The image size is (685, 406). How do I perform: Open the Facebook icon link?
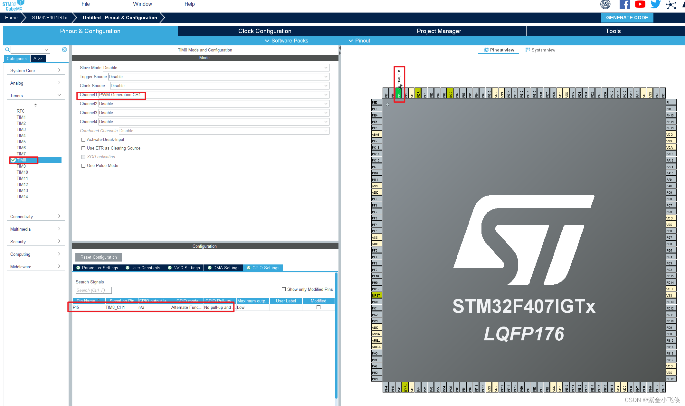click(624, 5)
